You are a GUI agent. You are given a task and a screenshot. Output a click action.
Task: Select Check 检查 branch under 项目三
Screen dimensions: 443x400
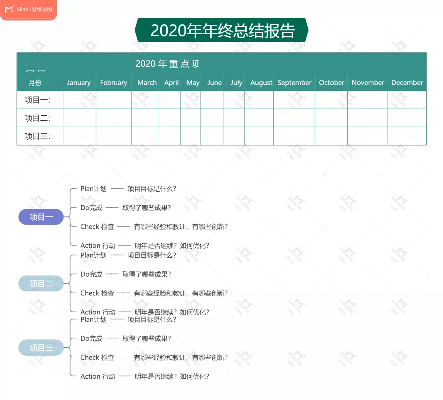click(x=97, y=357)
